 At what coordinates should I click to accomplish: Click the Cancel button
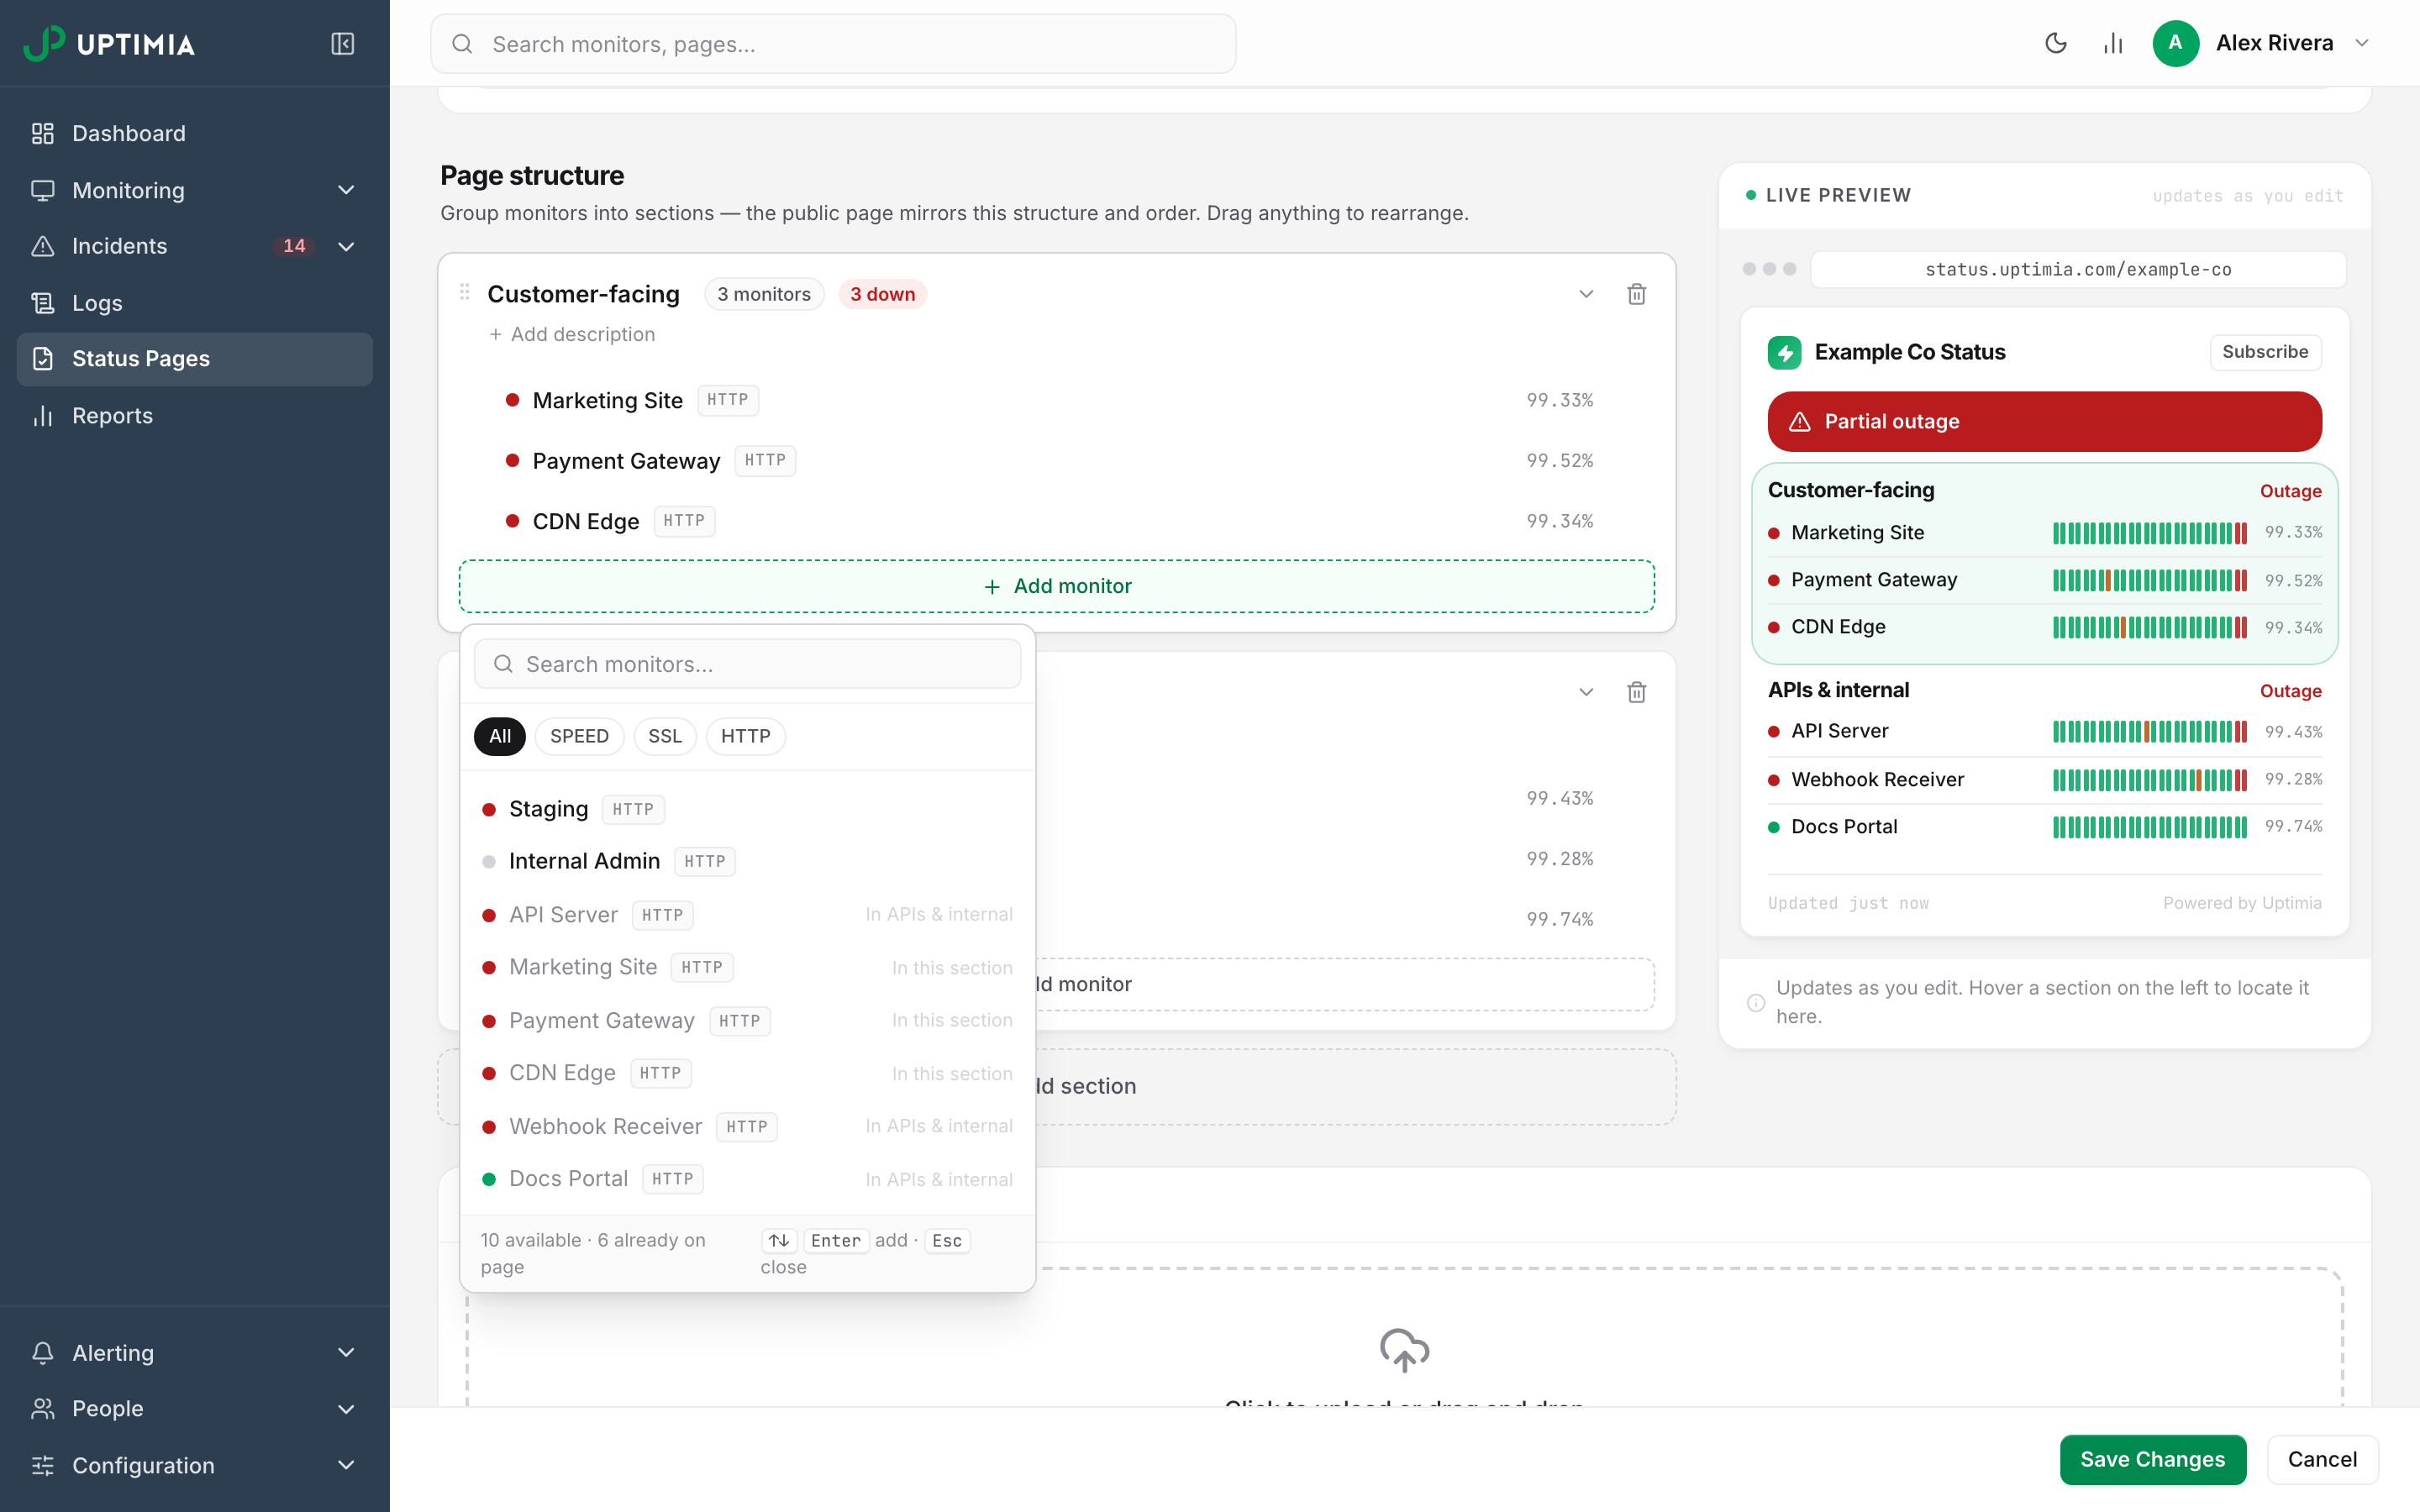pos(2322,1459)
